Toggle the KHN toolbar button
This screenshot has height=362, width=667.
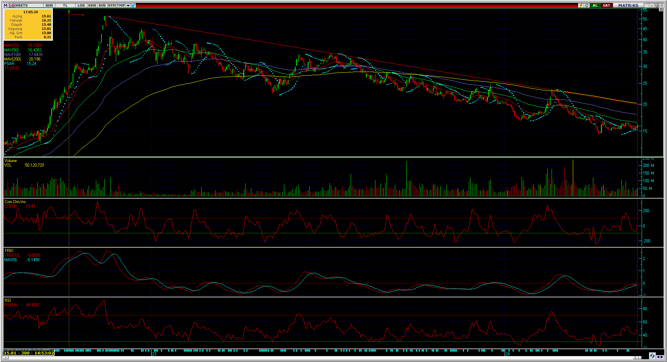pos(92,5)
